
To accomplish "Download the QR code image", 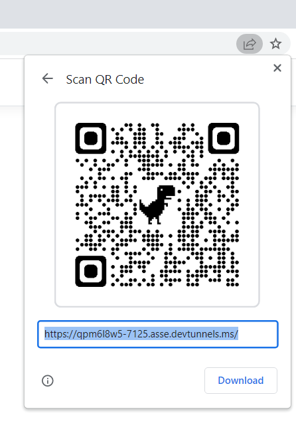I will tap(241, 381).
